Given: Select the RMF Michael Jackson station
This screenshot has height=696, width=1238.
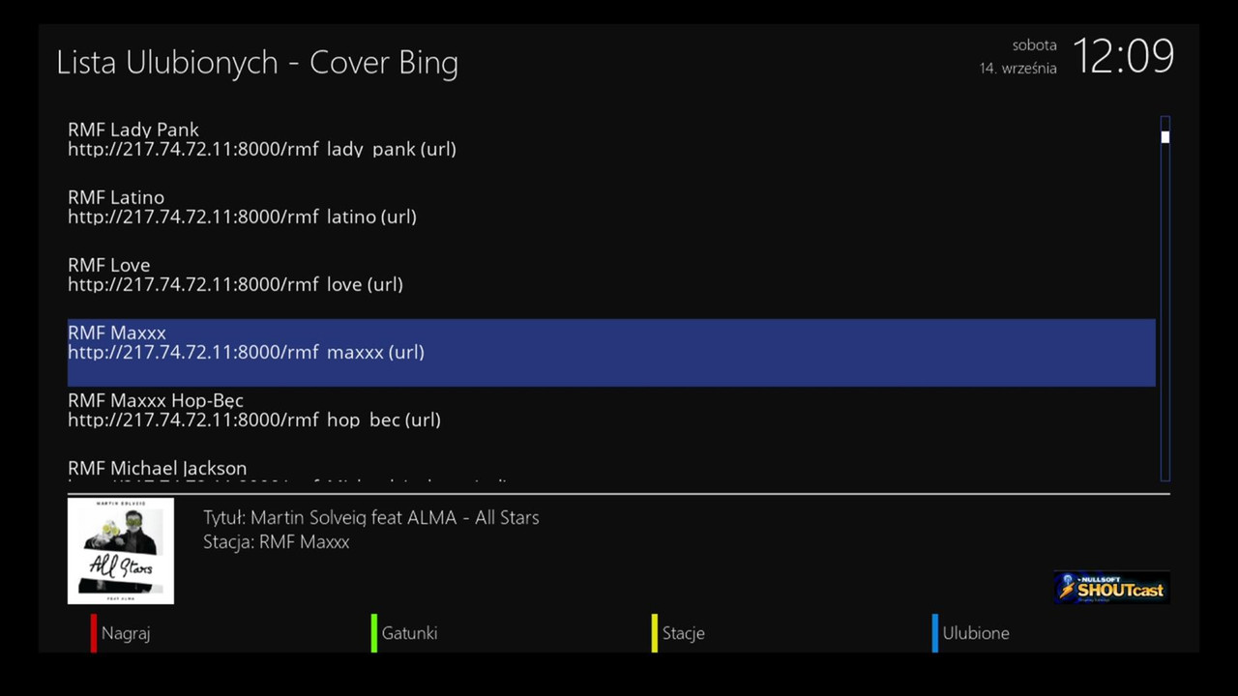Looking at the screenshot, I should 611,469.
